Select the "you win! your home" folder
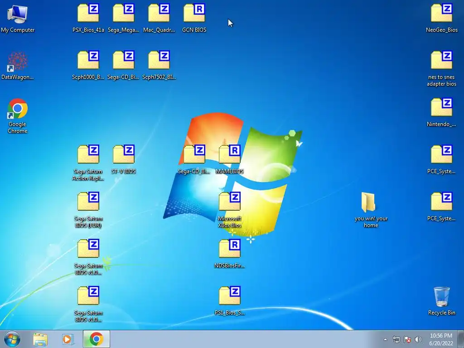This screenshot has width=464, height=348. (371, 210)
